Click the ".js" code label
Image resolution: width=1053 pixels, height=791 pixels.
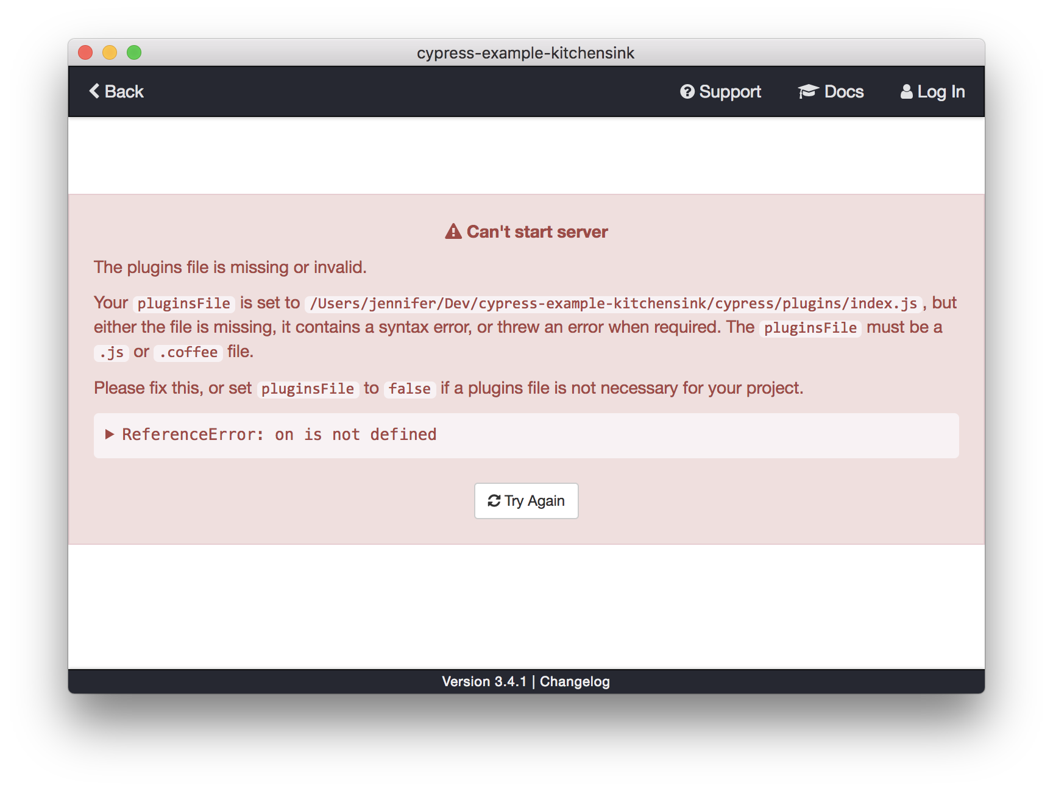[112, 352]
